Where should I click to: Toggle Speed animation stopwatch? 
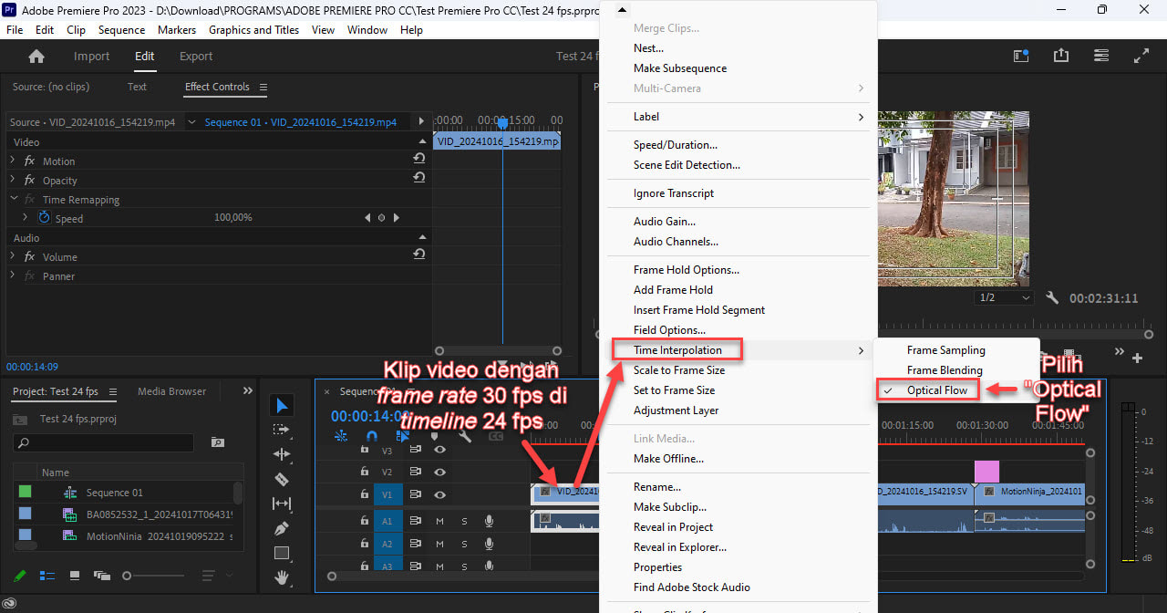pos(45,218)
